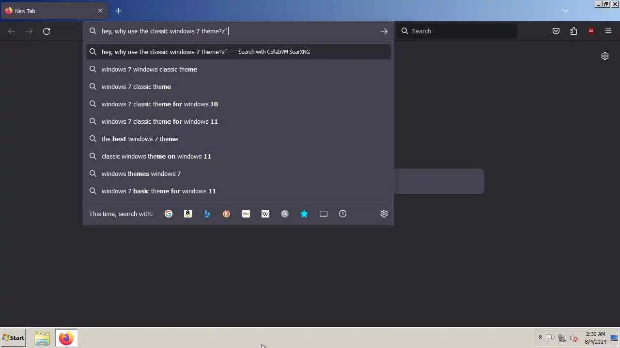Go forward to next page

29,31
